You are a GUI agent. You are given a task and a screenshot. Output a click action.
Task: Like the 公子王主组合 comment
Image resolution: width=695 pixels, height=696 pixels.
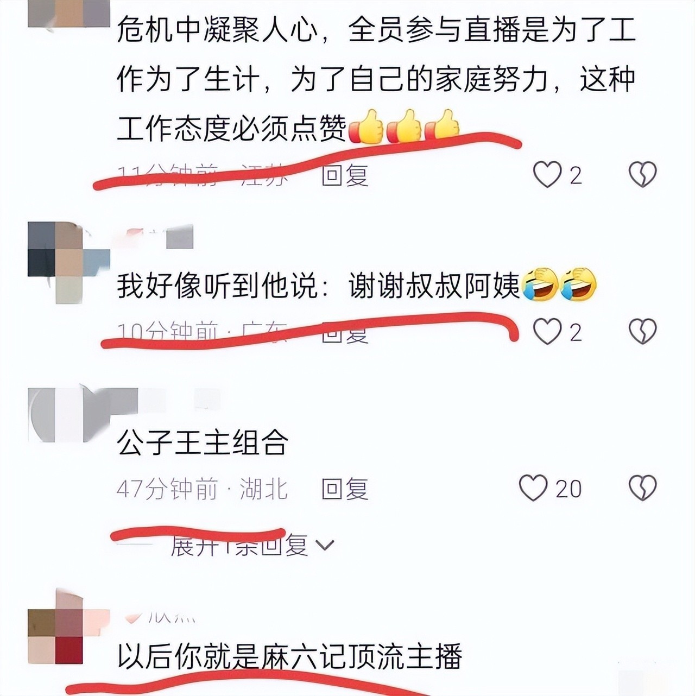pyautogui.click(x=533, y=488)
